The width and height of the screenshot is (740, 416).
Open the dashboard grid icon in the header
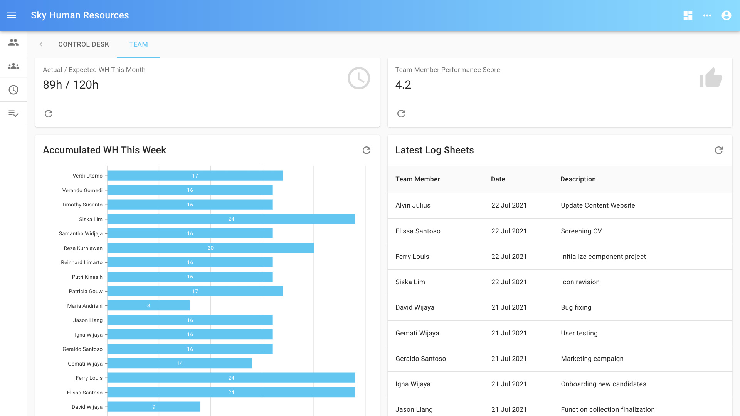tap(688, 15)
